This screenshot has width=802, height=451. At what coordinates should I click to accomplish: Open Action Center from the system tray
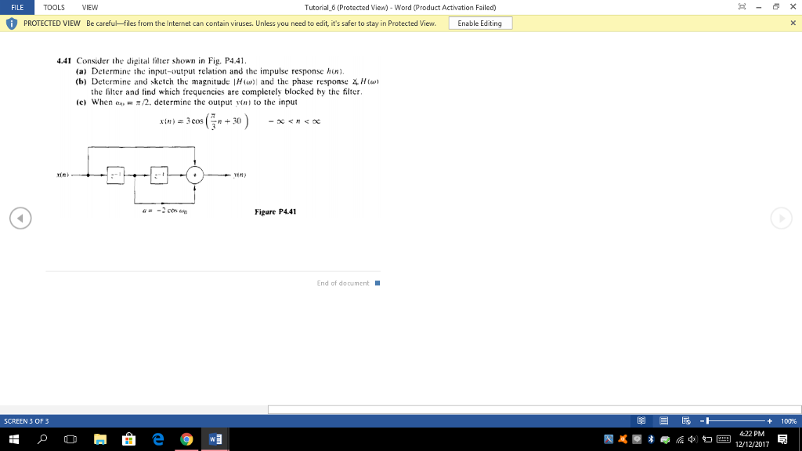click(782, 439)
